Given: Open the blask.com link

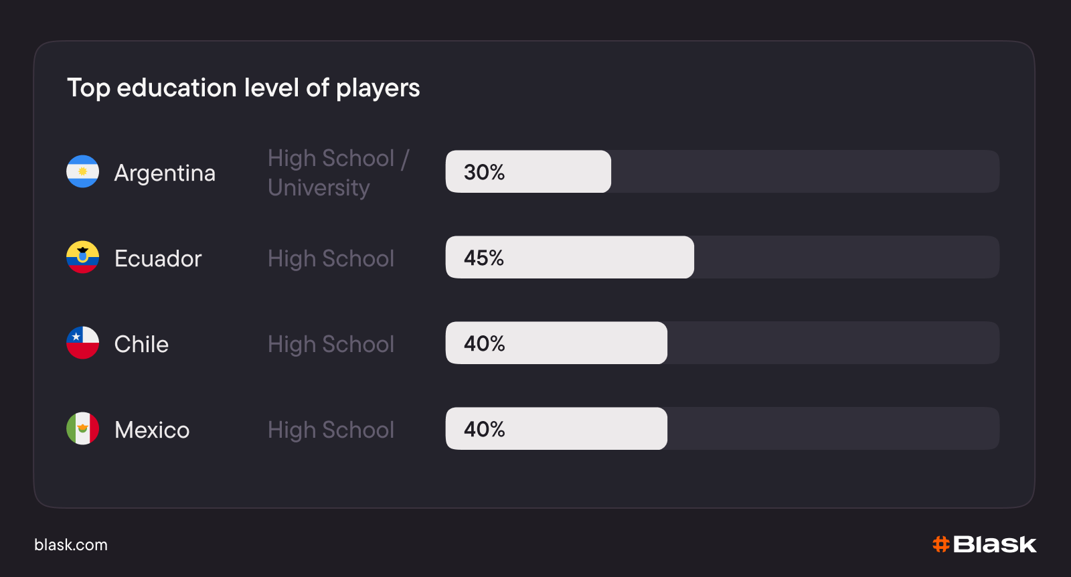Looking at the screenshot, I should click(x=71, y=545).
